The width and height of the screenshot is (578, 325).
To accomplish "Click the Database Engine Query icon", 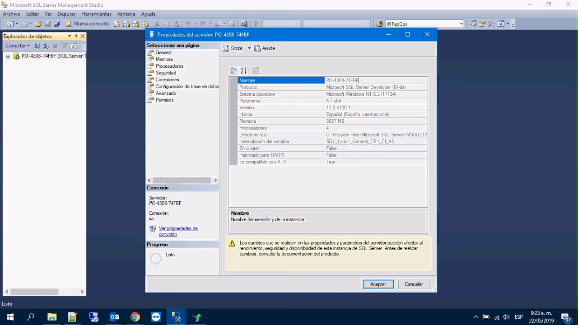I will (x=117, y=24).
